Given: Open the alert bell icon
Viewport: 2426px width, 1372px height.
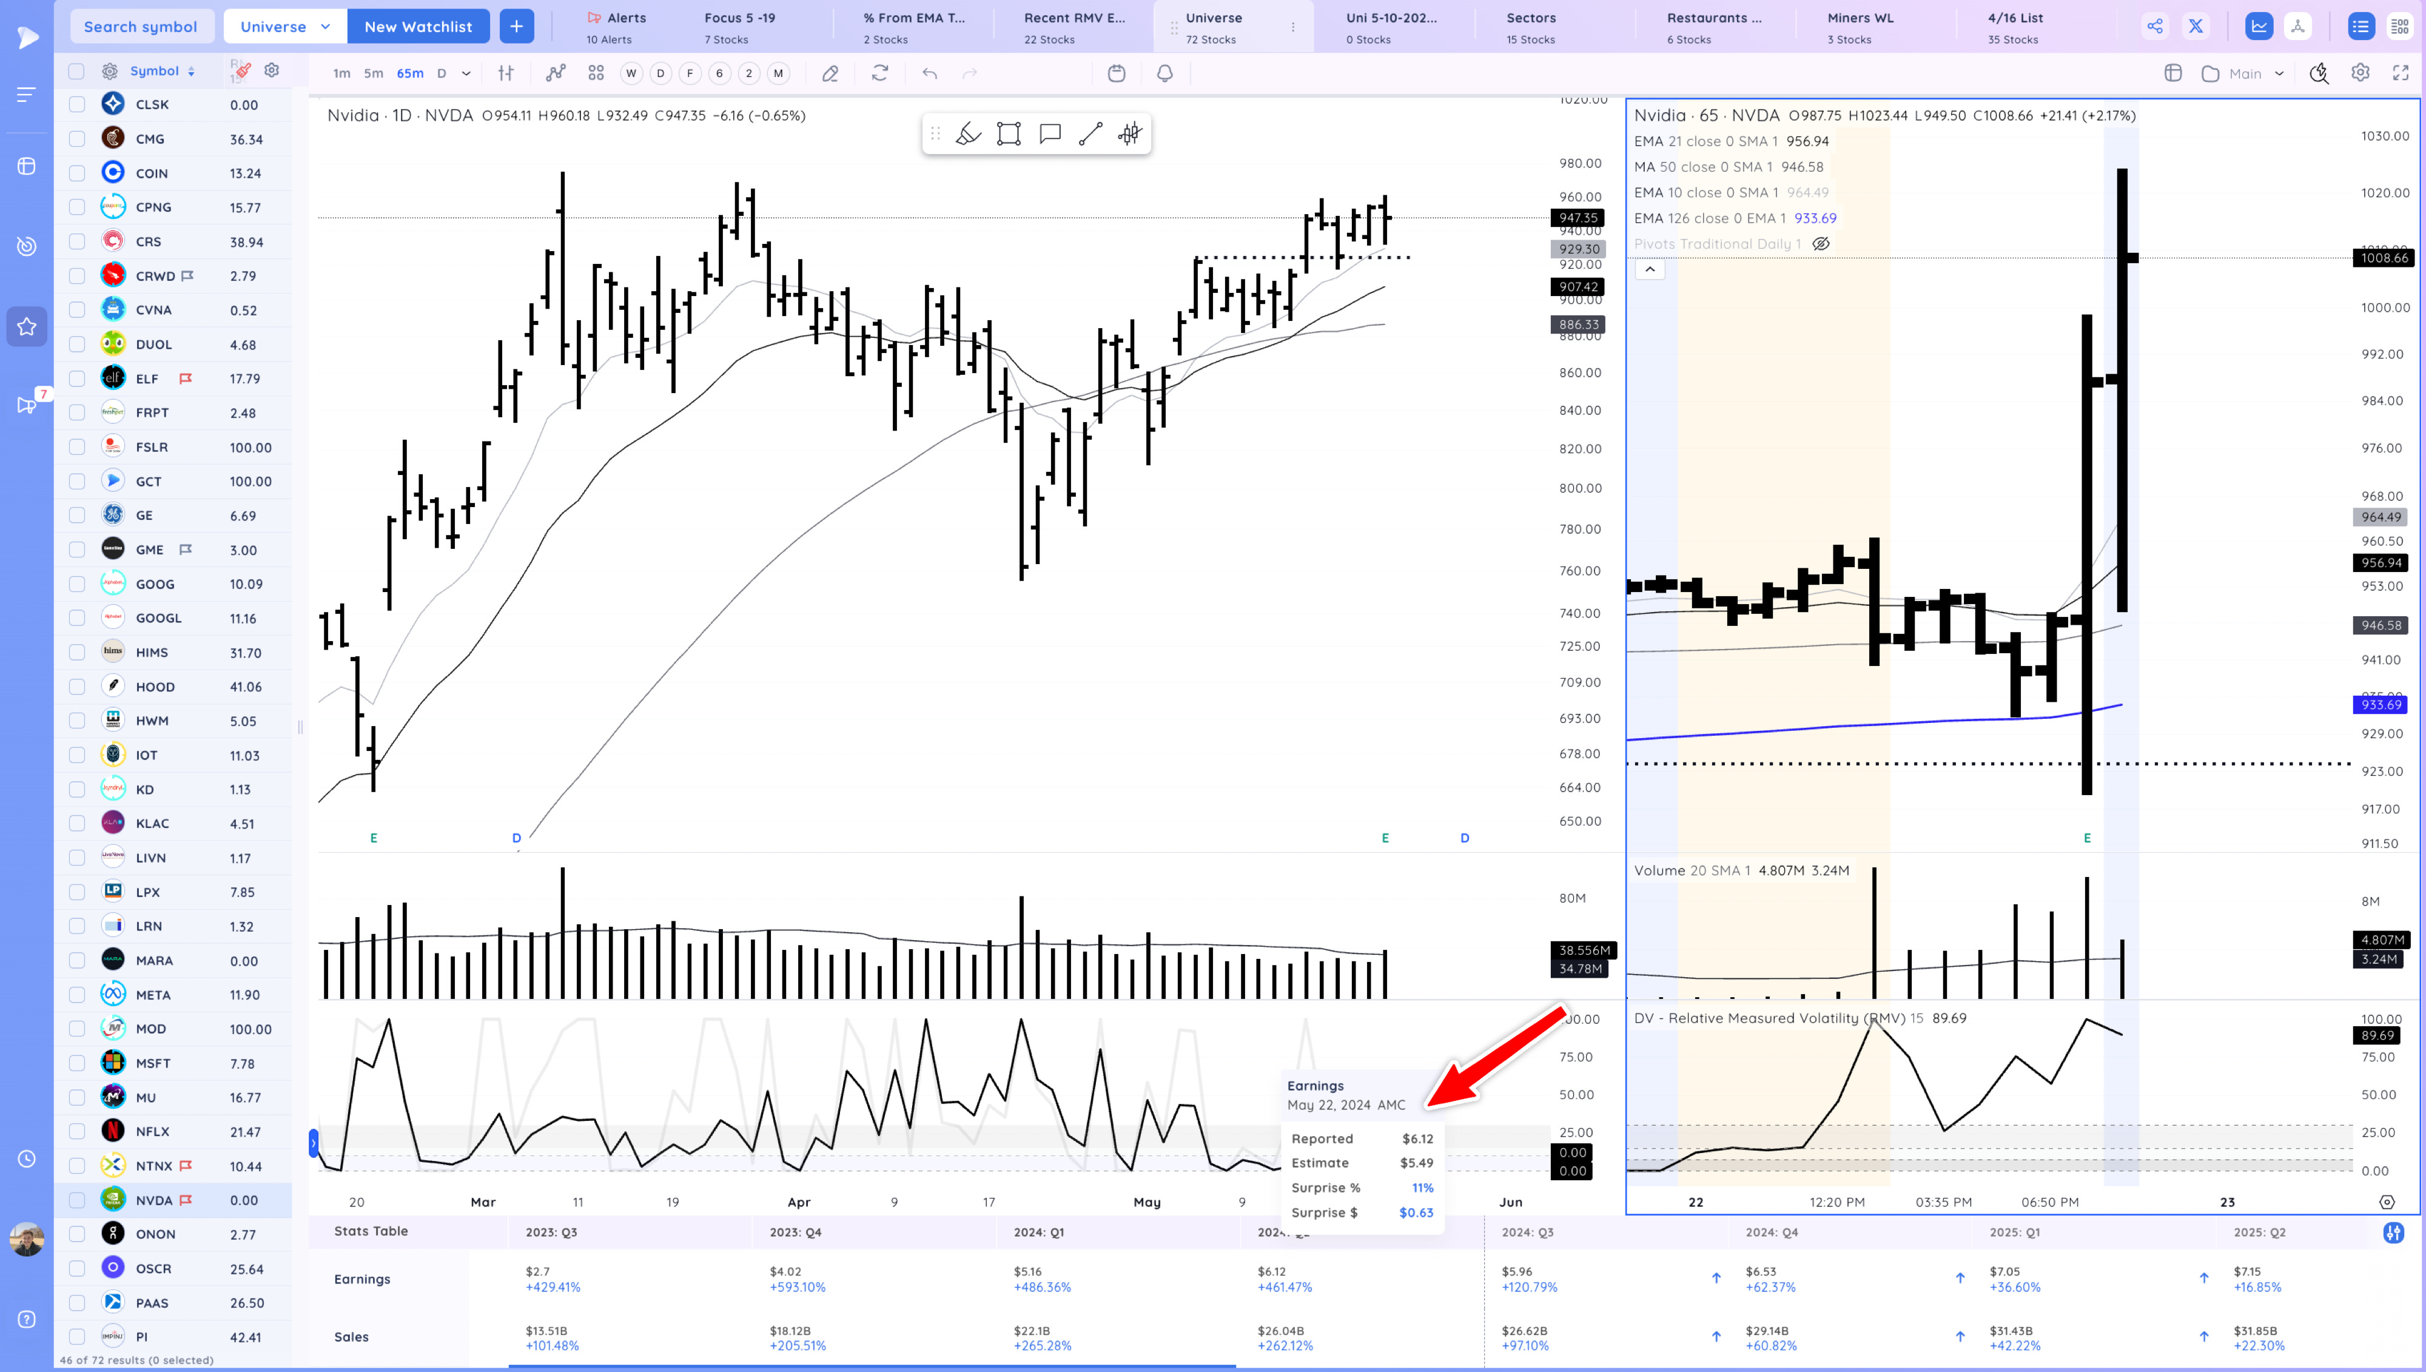Looking at the screenshot, I should coord(1166,73).
